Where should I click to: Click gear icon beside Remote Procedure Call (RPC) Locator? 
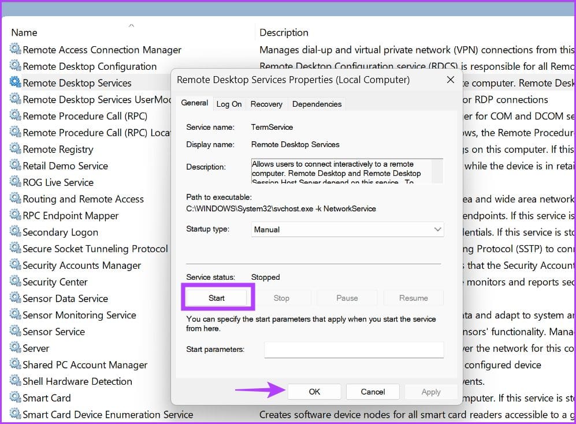pos(16,132)
